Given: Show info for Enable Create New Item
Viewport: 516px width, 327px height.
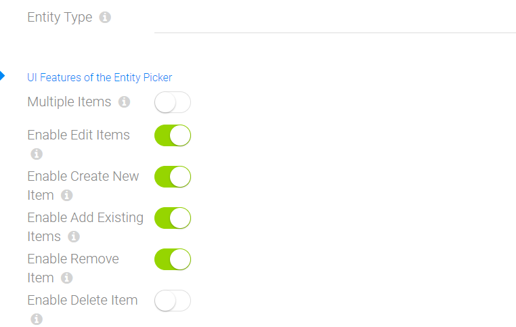Looking at the screenshot, I should (x=67, y=196).
